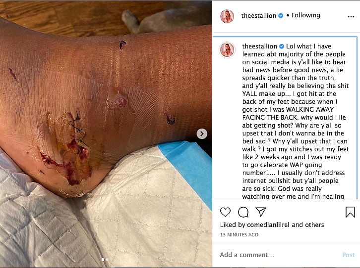
Task: Select first carousel dot indicator
Action: click(103, 260)
